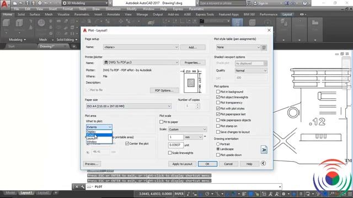Click the 0.03937 unit input field
This screenshot has width=353, height=198.
coord(175,145)
